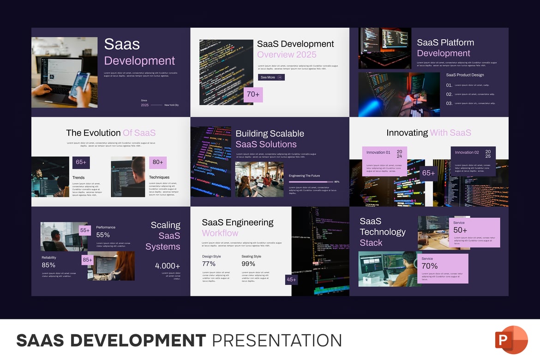Click the 65+ badge beside Innovation 01

[428, 173]
